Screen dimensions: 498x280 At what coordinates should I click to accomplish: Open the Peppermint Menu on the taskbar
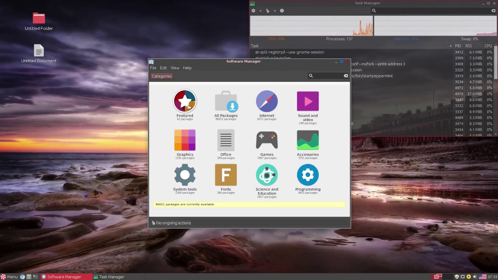pyautogui.click(x=9, y=276)
